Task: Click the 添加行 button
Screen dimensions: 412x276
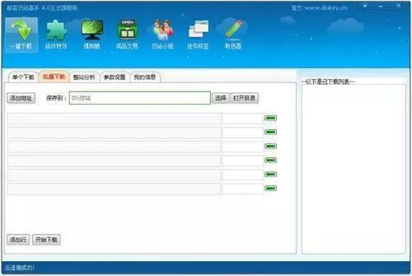Action: [17, 240]
